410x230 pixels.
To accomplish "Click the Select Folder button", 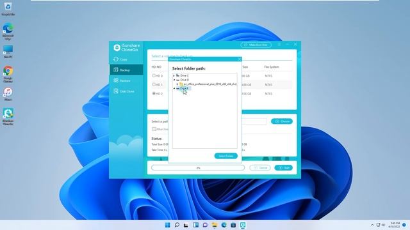I will 226,156.
